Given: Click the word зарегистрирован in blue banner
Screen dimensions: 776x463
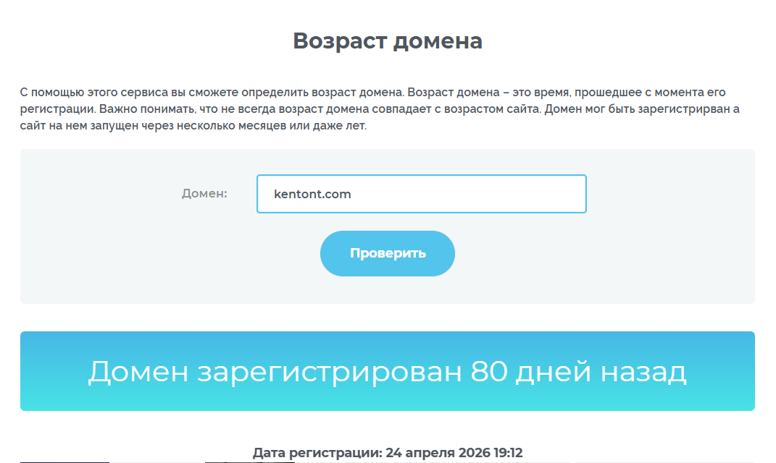Looking at the screenshot, I should point(330,372).
